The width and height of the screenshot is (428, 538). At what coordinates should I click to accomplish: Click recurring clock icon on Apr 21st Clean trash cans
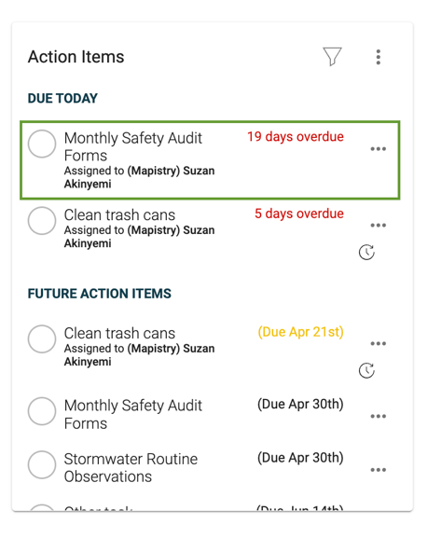coord(366,370)
